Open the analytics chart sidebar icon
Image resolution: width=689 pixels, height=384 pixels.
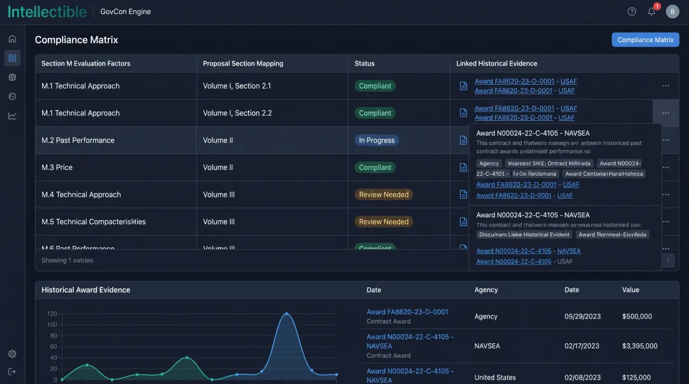(x=12, y=116)
